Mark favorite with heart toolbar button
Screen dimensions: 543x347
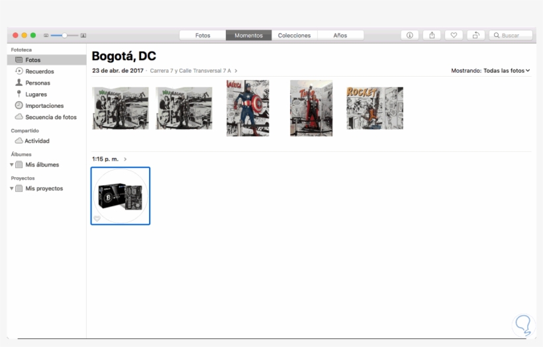454,35
